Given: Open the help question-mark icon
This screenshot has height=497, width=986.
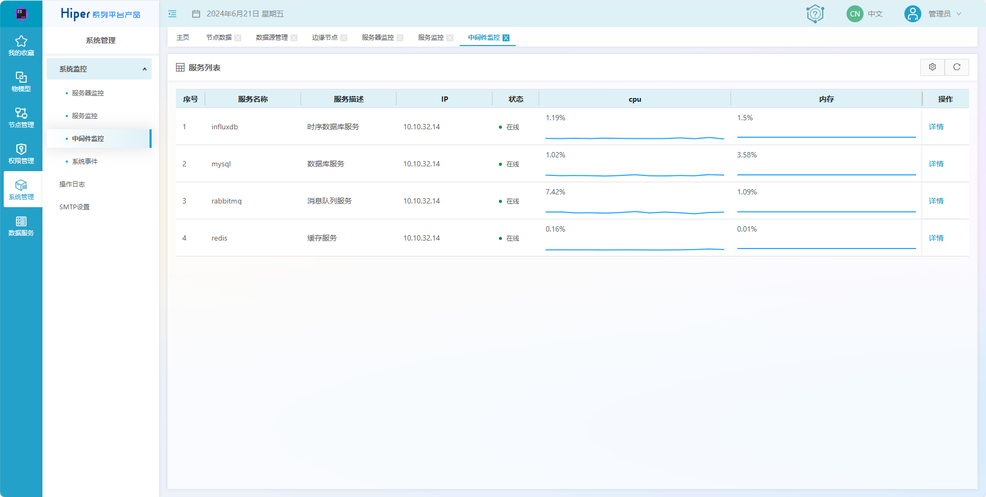Looking at the screenshot, I should (815, 14).
